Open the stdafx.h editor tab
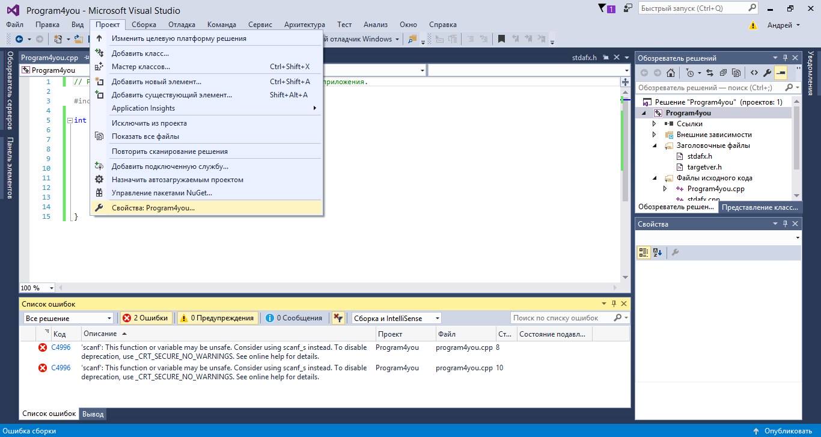Image resolution: width=821 pixels, height=437 pixels. coord(585,58)
